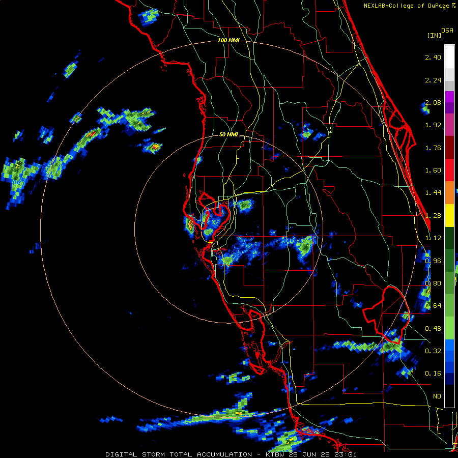
Task: Select the yellow swatch beside 1.28
Action: point(449,216)
